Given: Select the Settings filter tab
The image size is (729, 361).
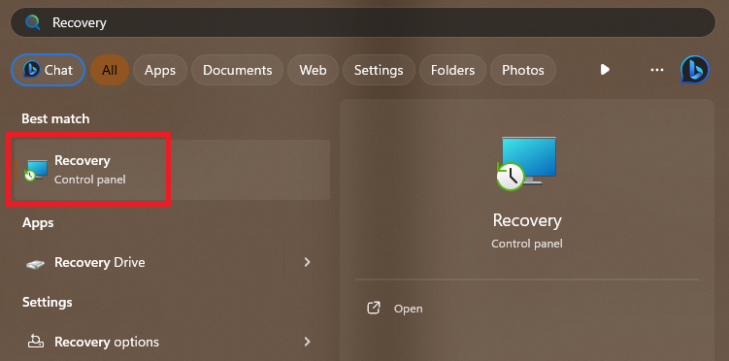Looking at the screenshot, I should tap(379, 70).
